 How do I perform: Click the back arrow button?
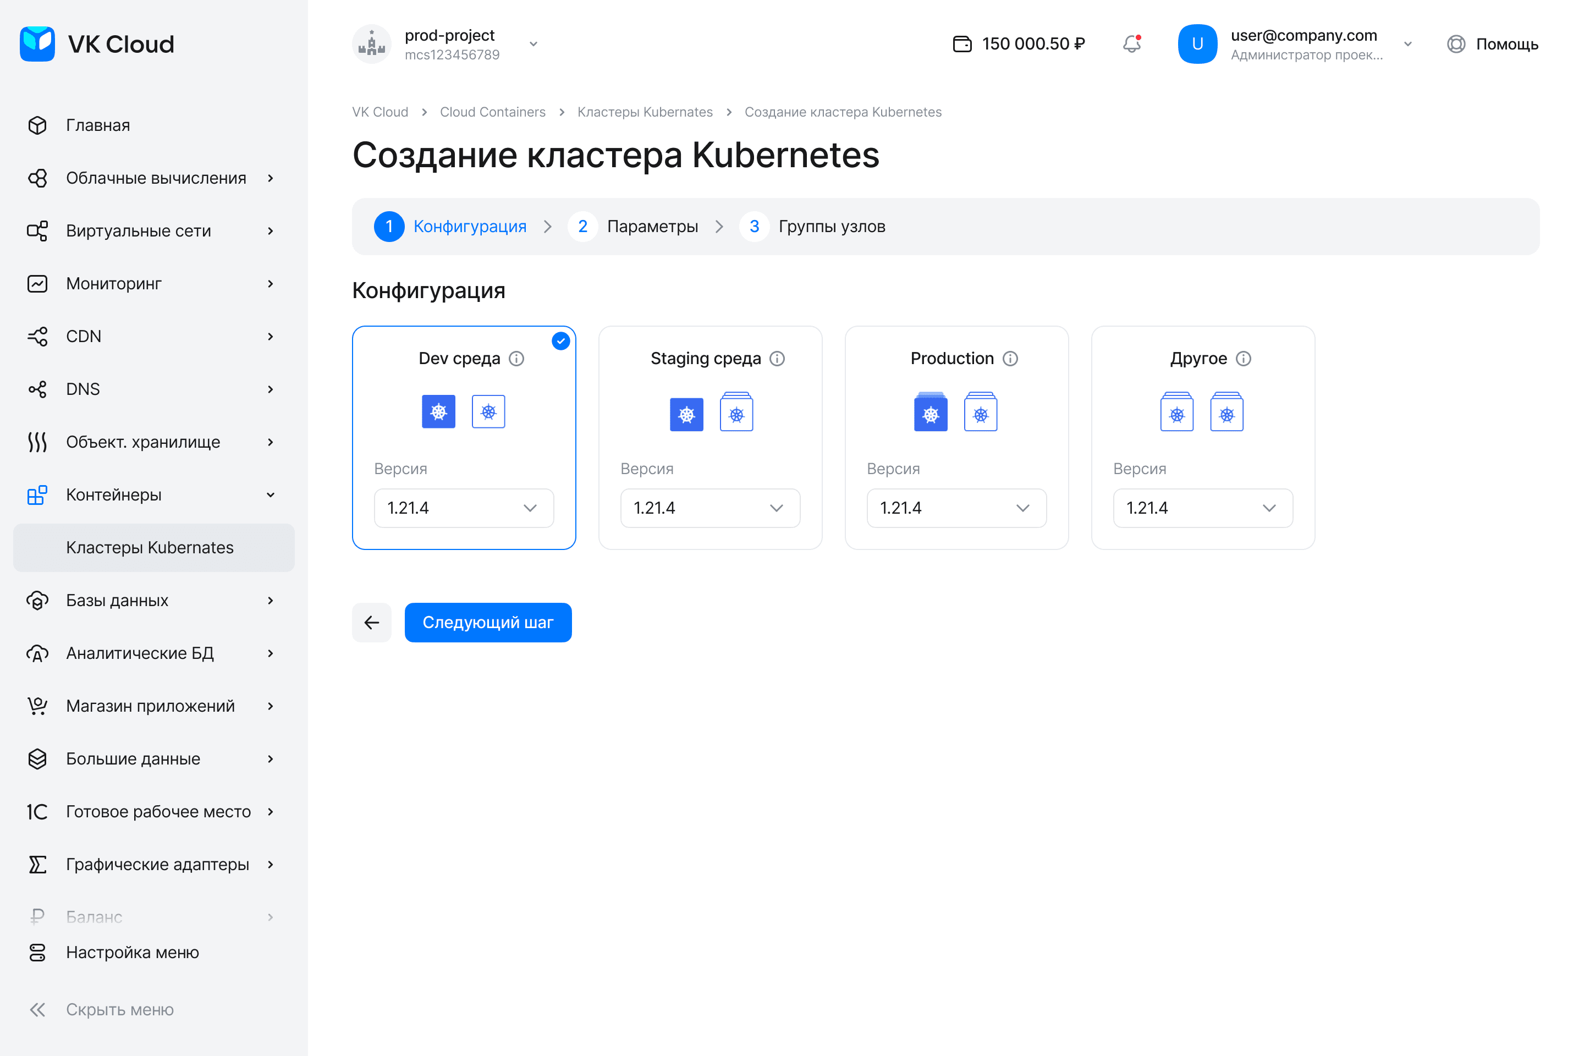(x=372, y=622)
